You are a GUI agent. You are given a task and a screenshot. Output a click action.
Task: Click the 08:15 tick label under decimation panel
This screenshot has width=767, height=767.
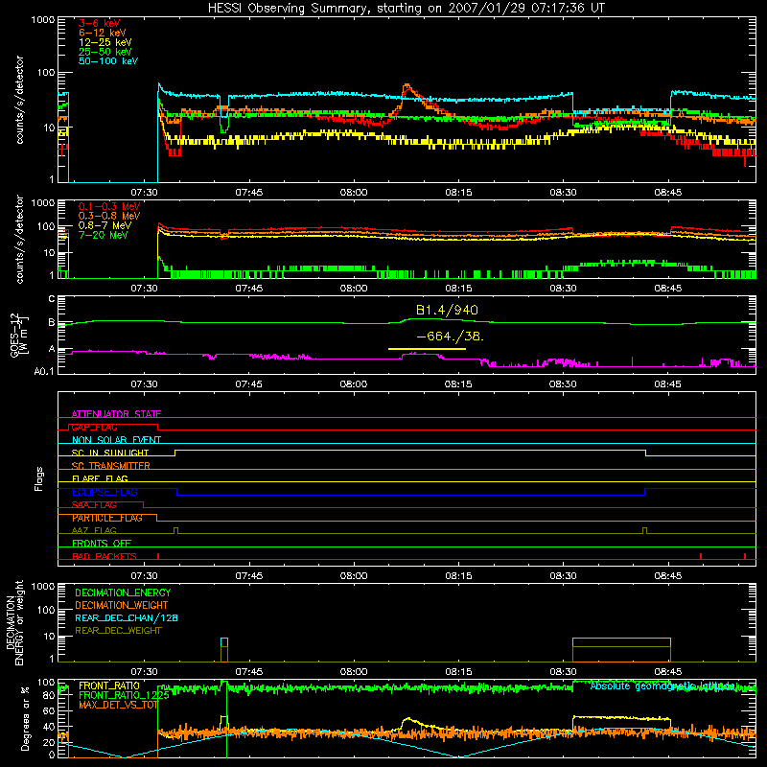point(458,671)
